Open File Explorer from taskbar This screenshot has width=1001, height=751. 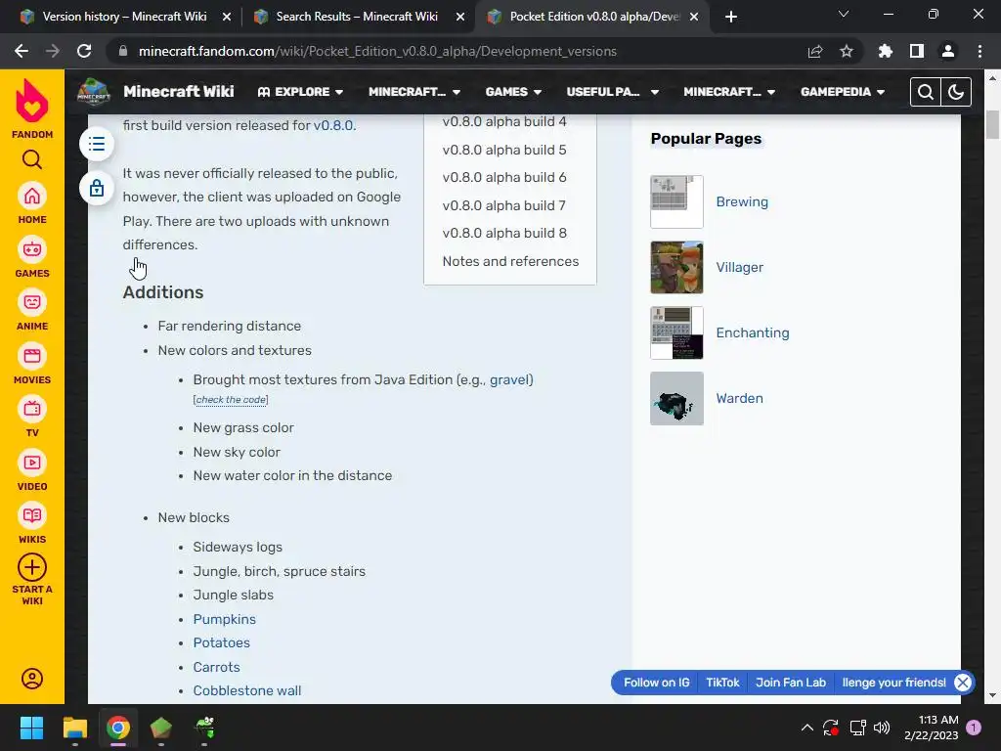[x=74, y=728]
